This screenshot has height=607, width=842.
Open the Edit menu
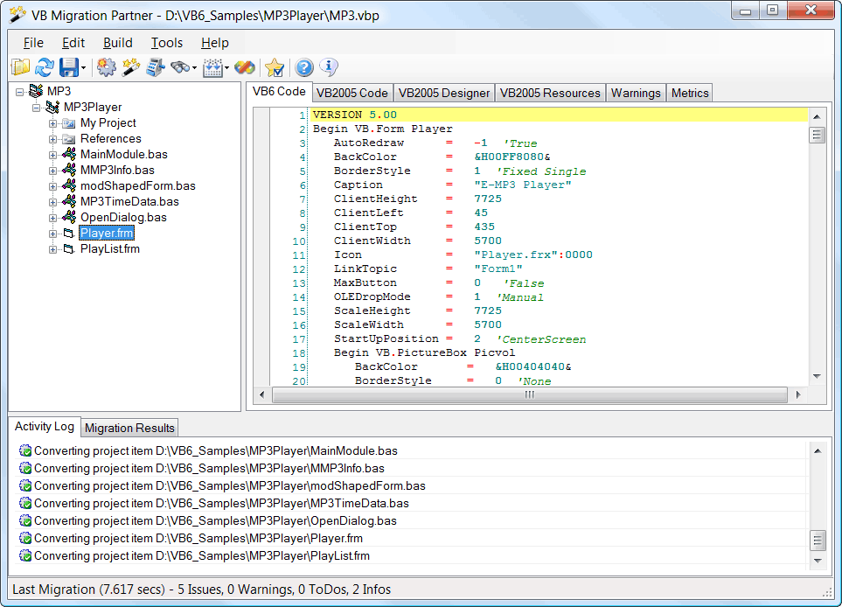pyautogui.click(x=73, y=43)
